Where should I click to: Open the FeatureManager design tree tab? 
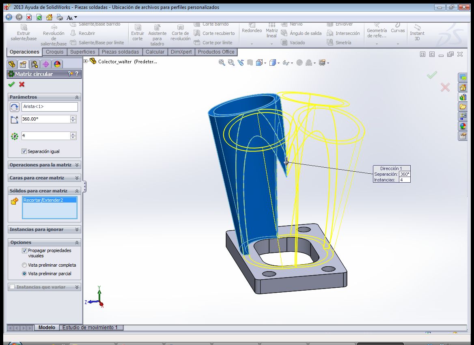12,64
